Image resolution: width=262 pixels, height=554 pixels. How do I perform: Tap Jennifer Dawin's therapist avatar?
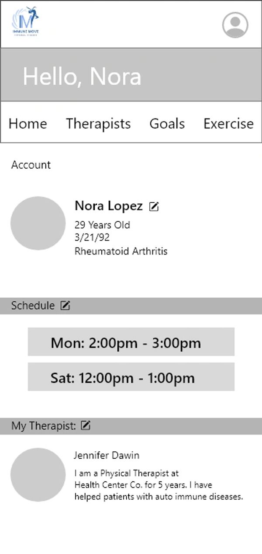(38, 474)
